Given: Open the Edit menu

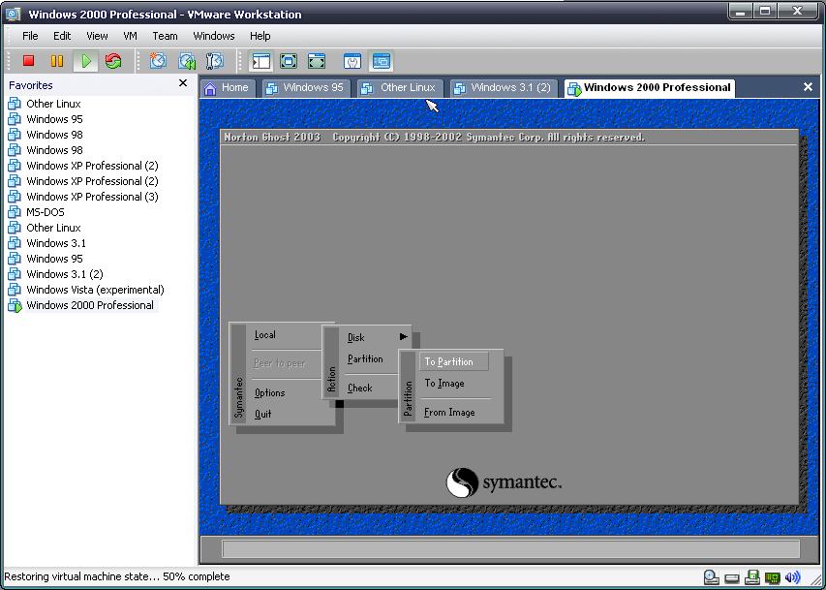Looking at the screenshot, I should [x=62, y=36].
